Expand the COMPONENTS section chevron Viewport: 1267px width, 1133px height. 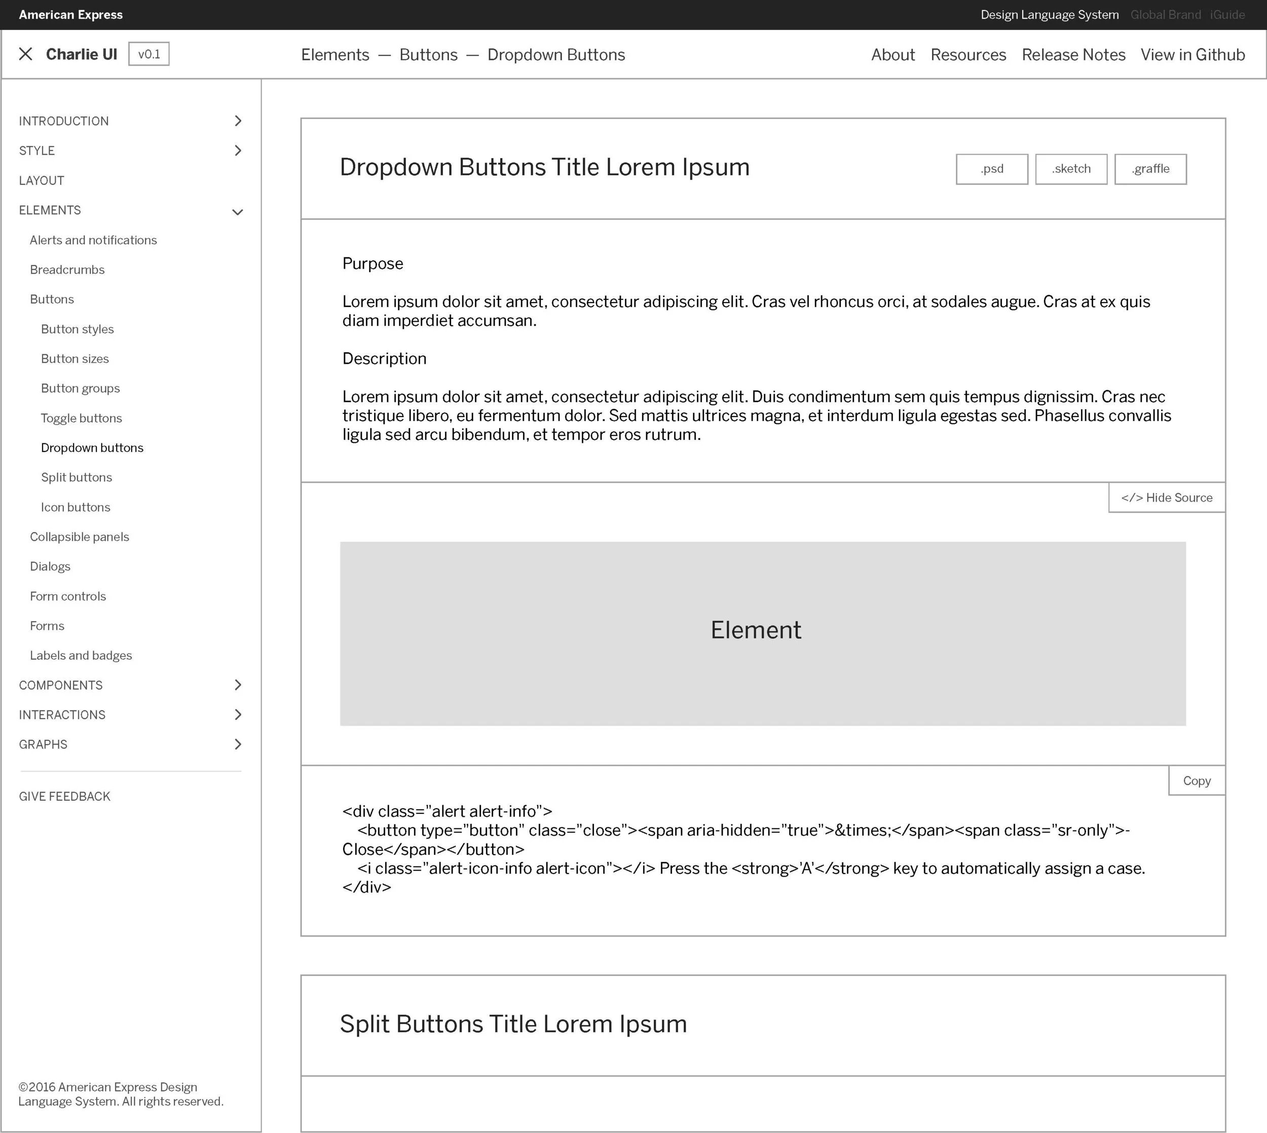[x=238, y=685]
